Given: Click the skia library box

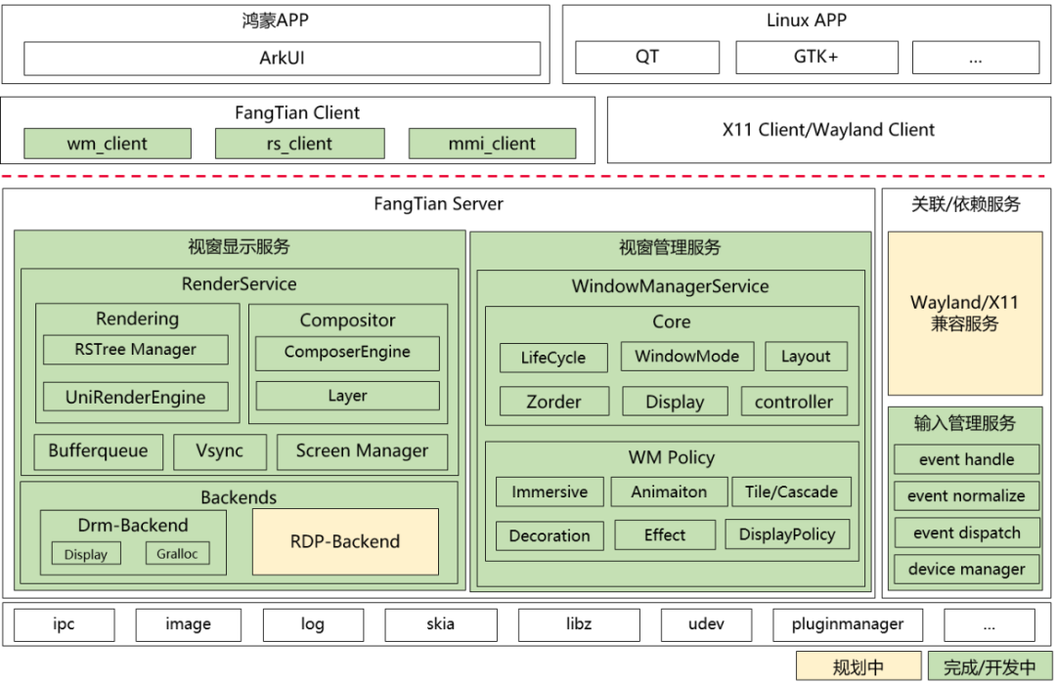Looking at the screenshot, I should tap(440, 624).
